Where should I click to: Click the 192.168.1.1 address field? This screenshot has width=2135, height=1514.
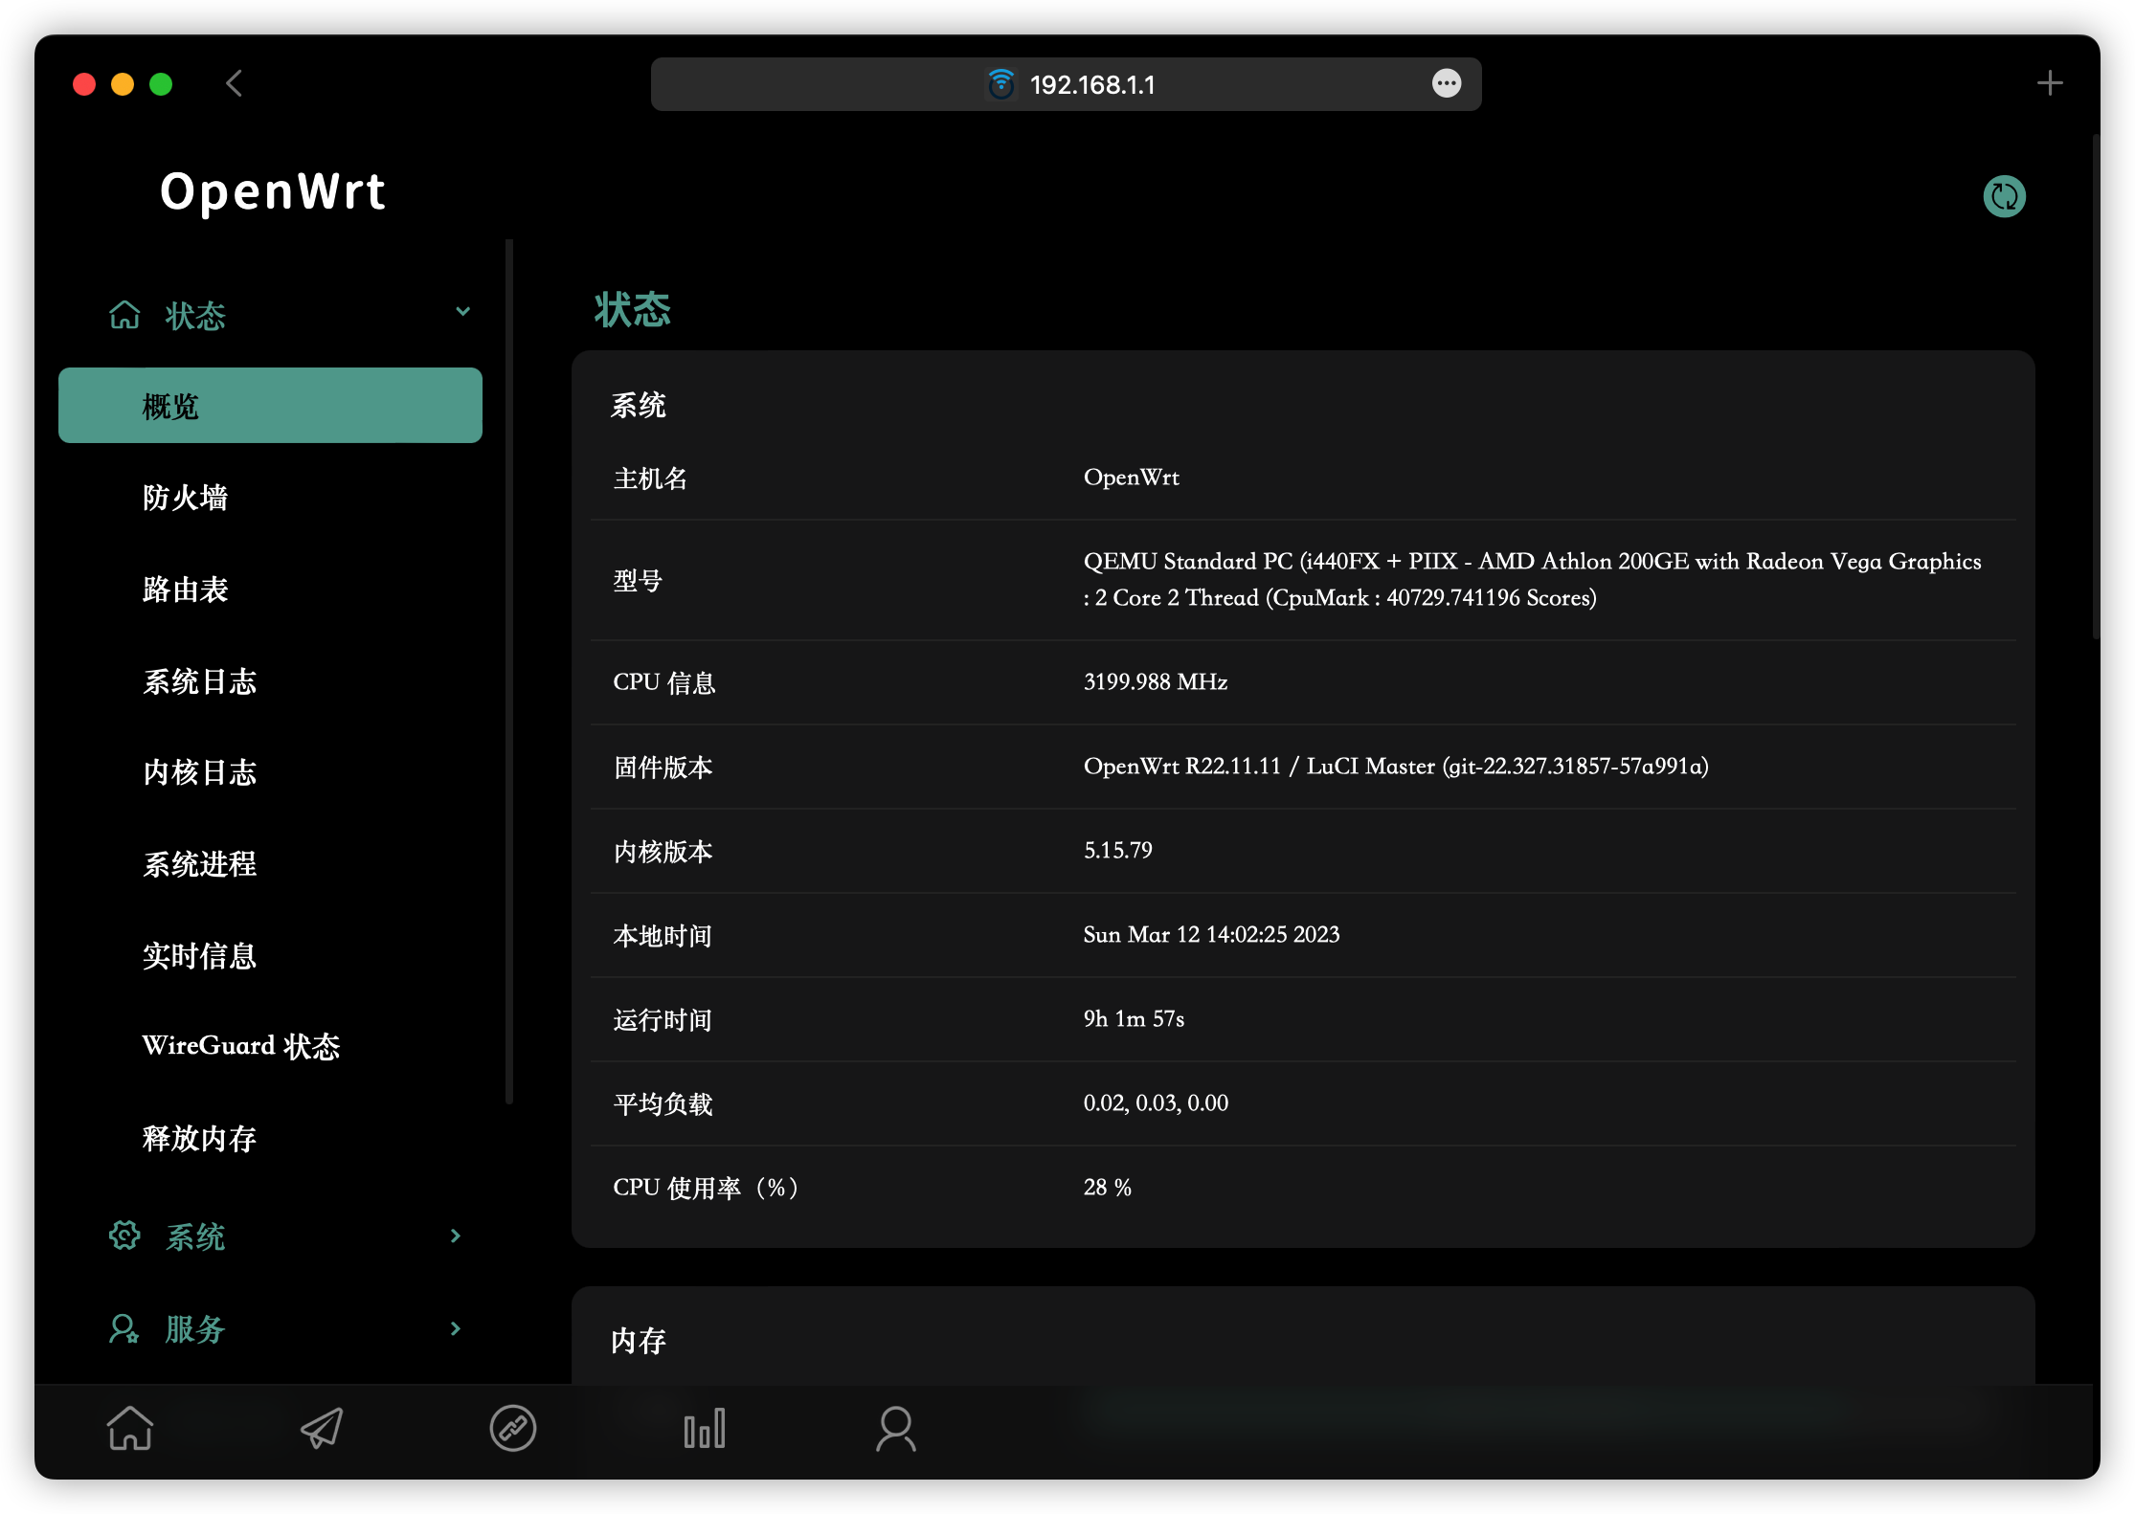coord(1067,84)
